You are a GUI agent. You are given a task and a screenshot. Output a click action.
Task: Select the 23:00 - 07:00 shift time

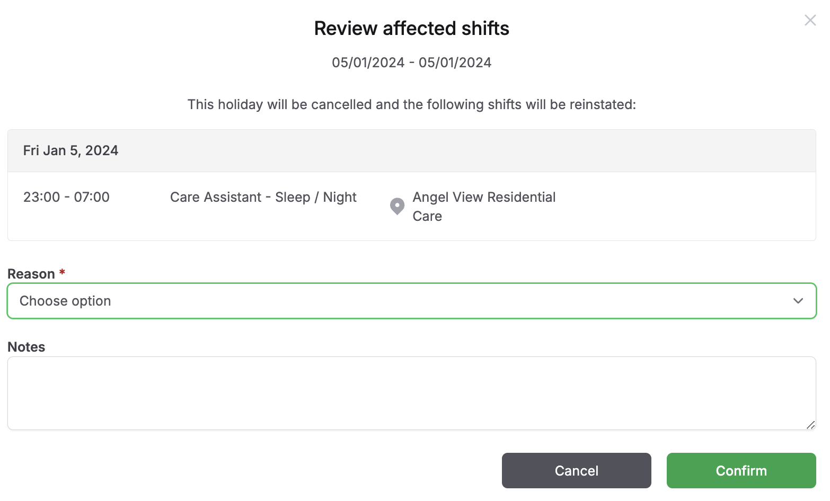[66, 197]
